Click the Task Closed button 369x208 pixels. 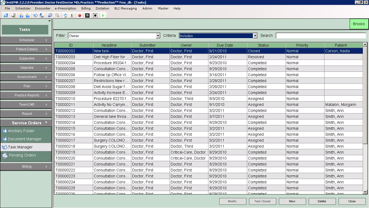(262, 201)
